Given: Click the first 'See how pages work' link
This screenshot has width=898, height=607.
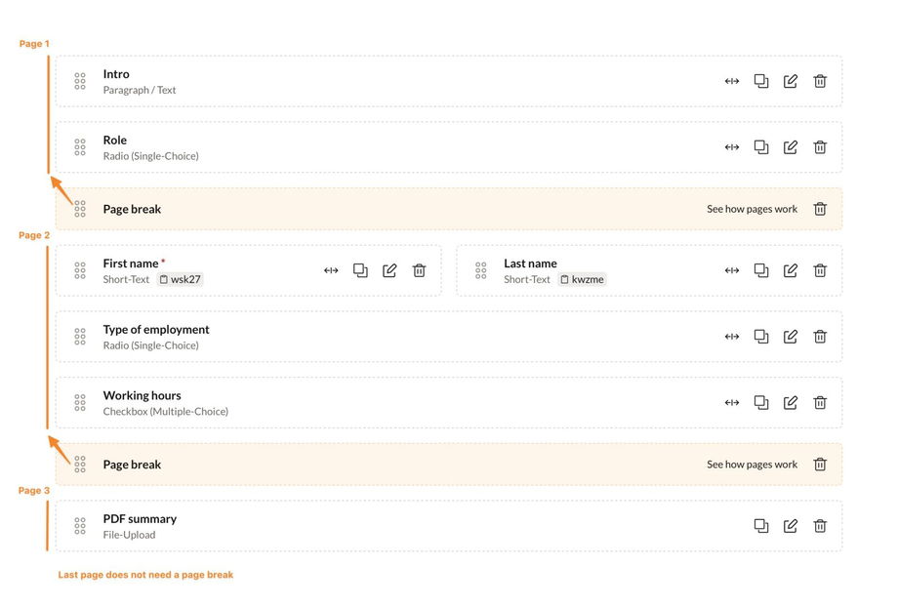Looking at the screenshot, I should pos(752,209).
